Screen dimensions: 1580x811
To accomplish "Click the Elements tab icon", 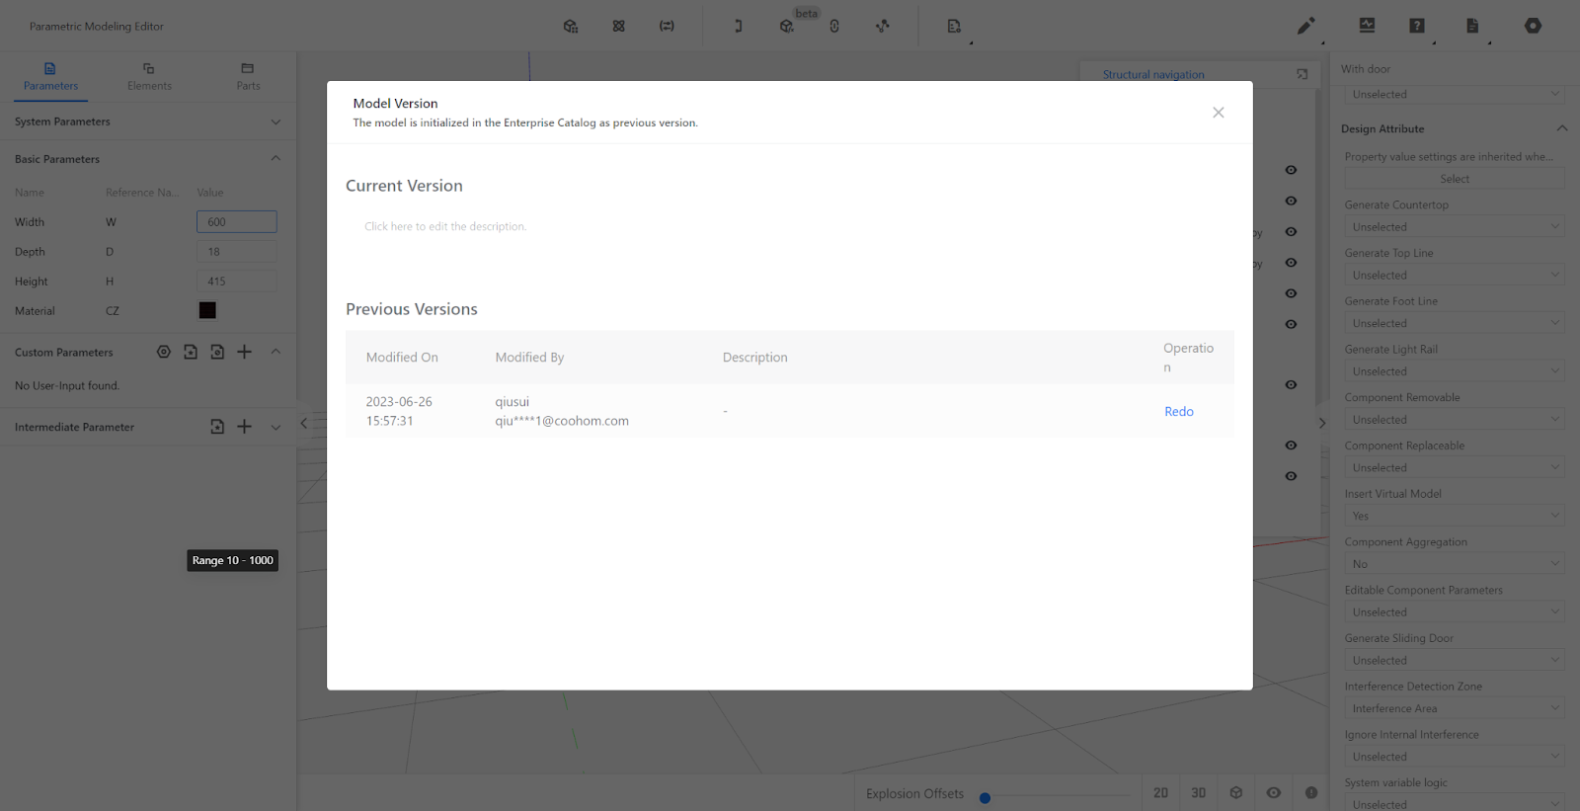I will pyautogui.click(x=149, y=69).
